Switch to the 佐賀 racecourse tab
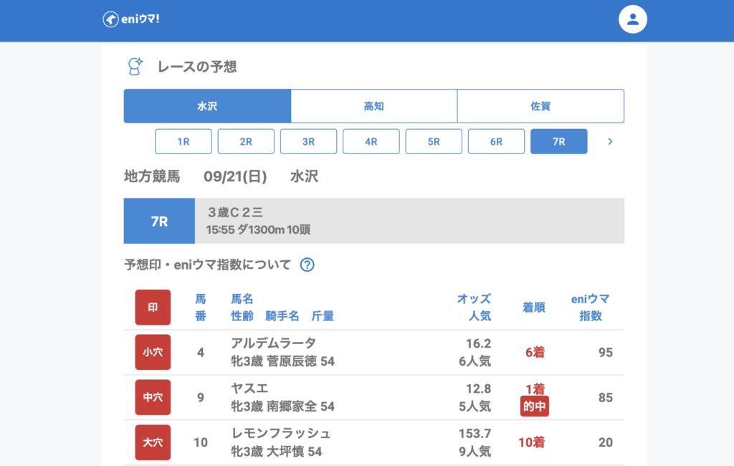Image resolution: width=734 pixels, height=466 pixels. [540, 106]
